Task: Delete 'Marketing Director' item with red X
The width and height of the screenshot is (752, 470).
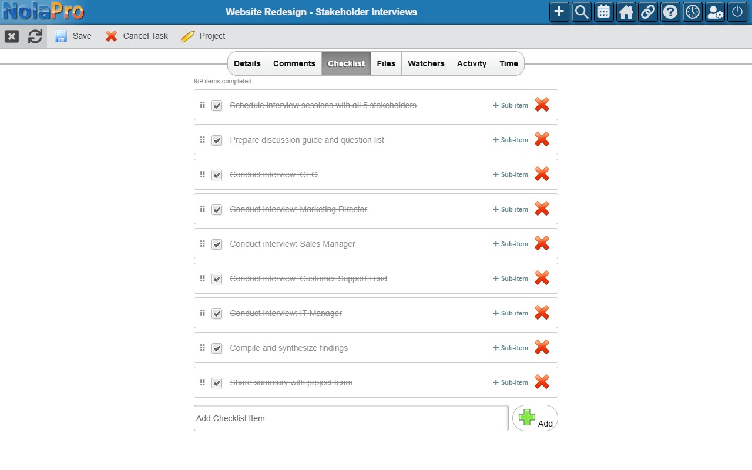Action: coord(542,209)
